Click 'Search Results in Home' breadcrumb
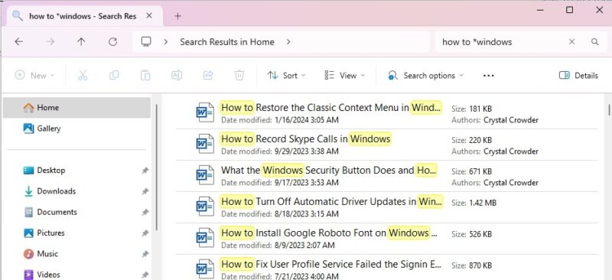Image resolution: width=612 pixels, height=280 pixels. pos(226,42)
